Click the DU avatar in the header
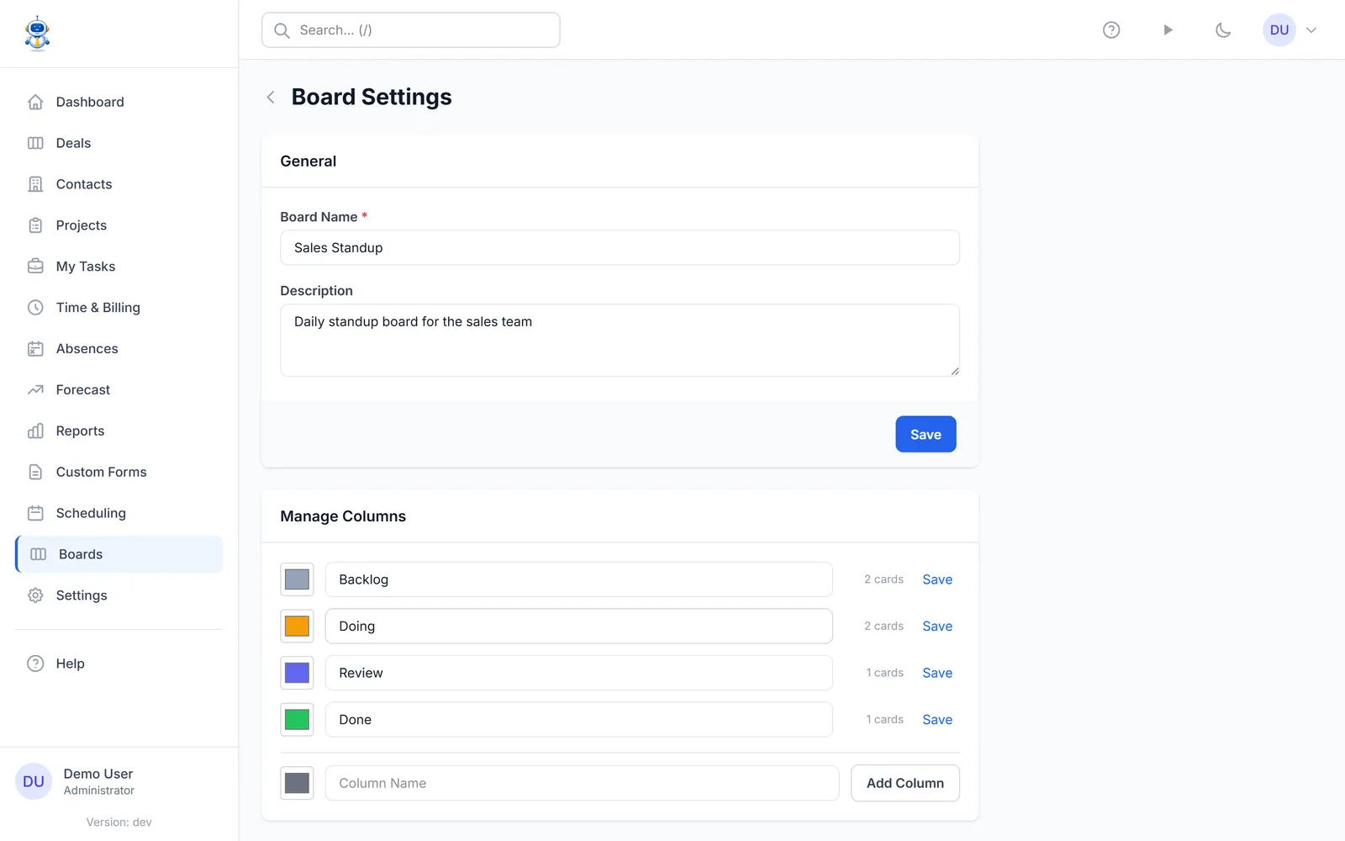The height and width of the screenshot is (841, 1345). pos(1279,30)
